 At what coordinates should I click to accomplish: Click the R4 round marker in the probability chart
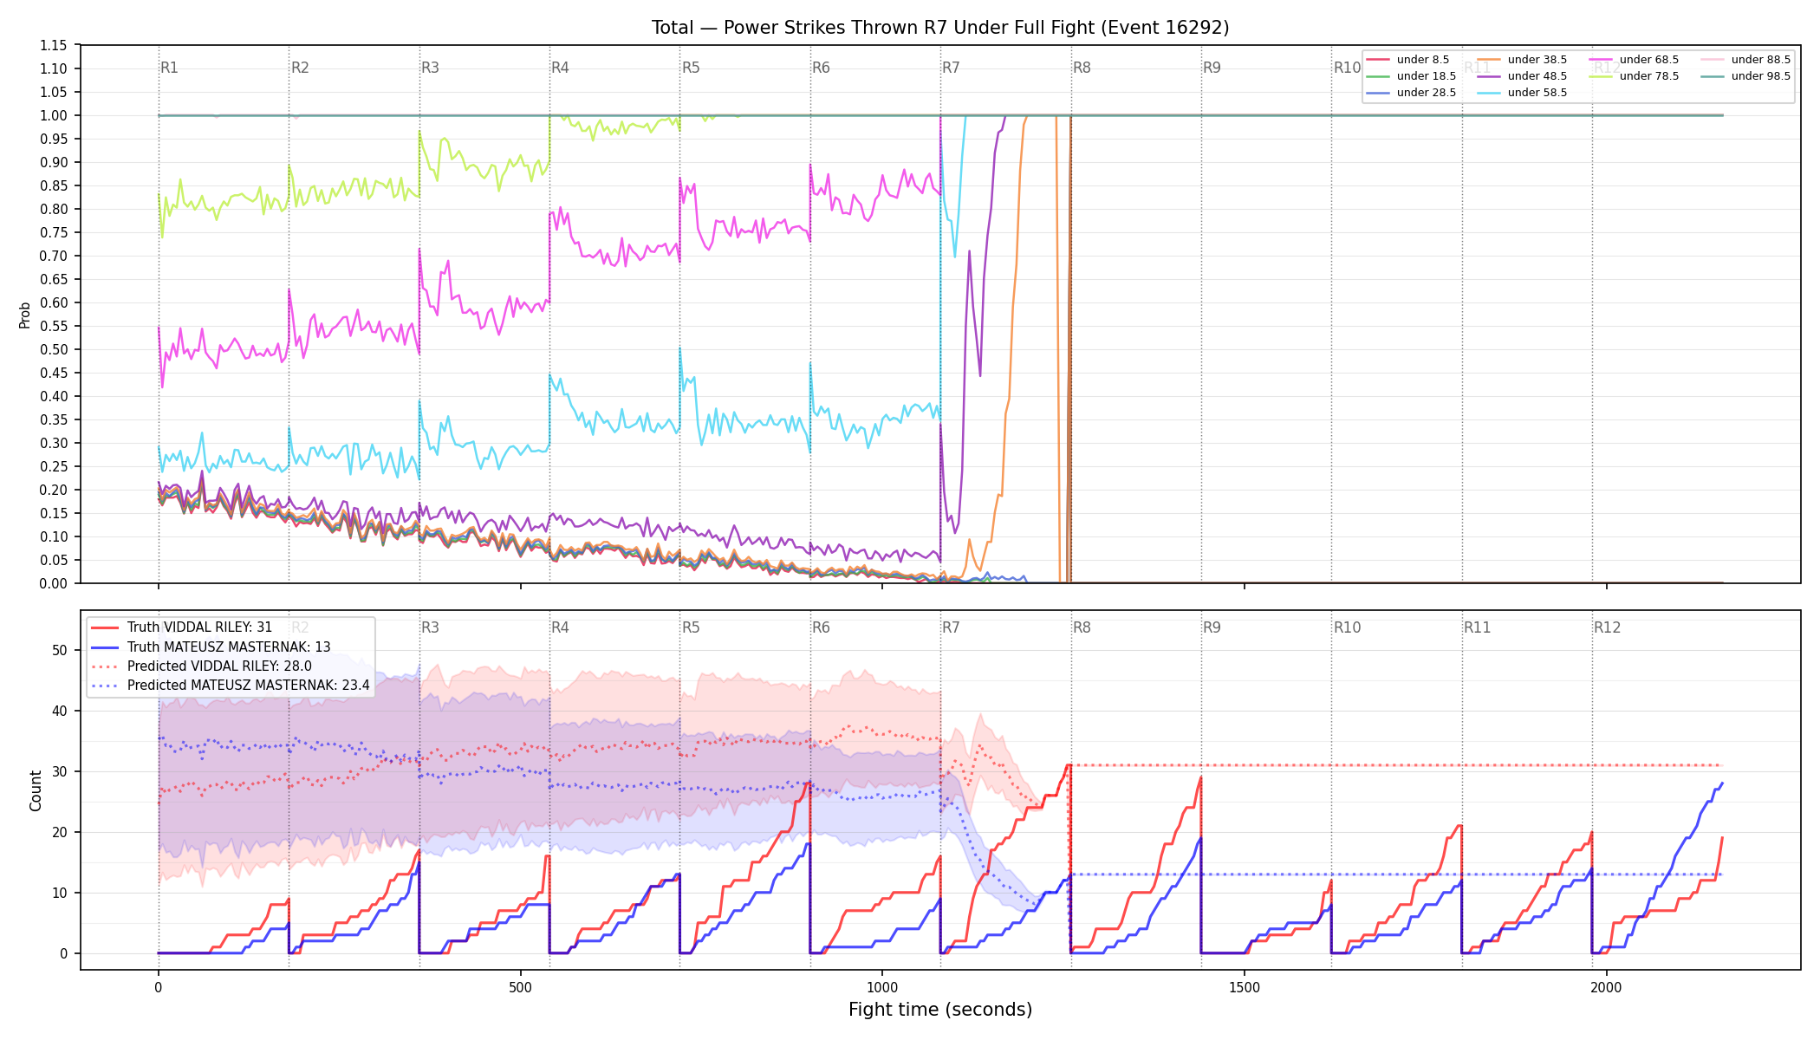pyautogui.click(x=560, y=68)
